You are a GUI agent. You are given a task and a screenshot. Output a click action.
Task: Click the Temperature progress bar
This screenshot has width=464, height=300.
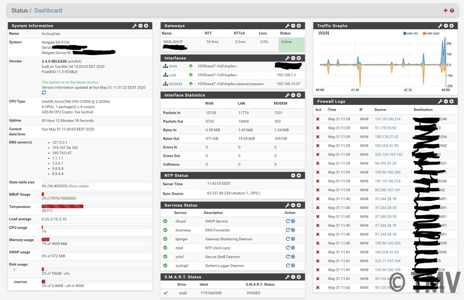(x=96, y=206)
